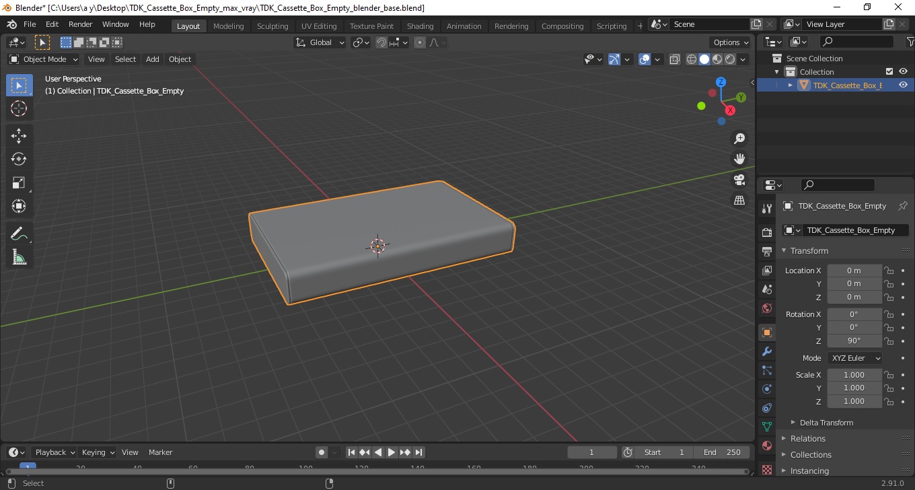
Task: Expand the Instancing panel
Action: coord(809,471)
